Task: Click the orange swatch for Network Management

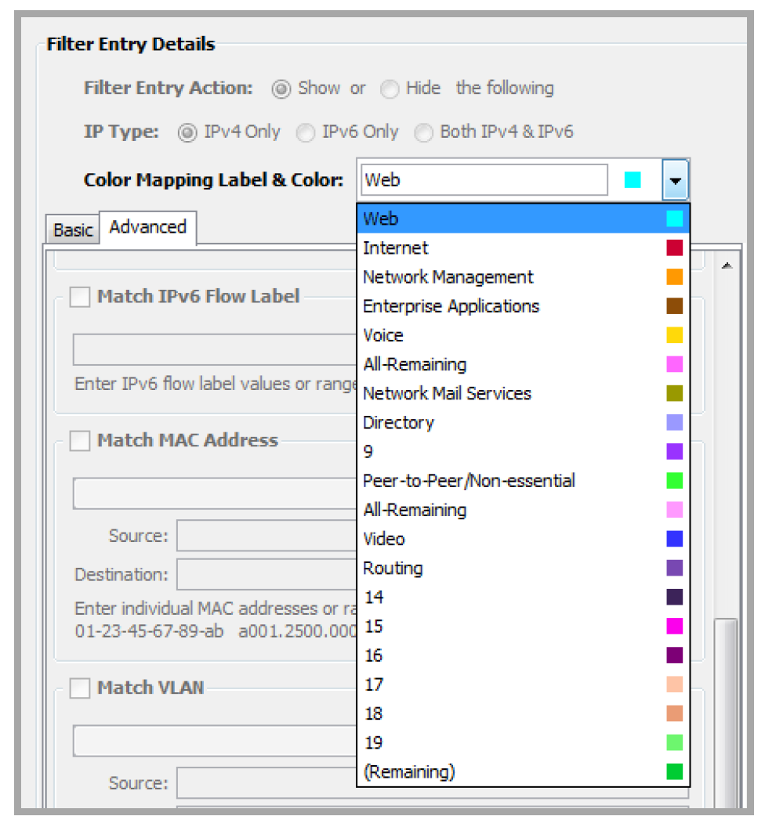Action: 673,276
